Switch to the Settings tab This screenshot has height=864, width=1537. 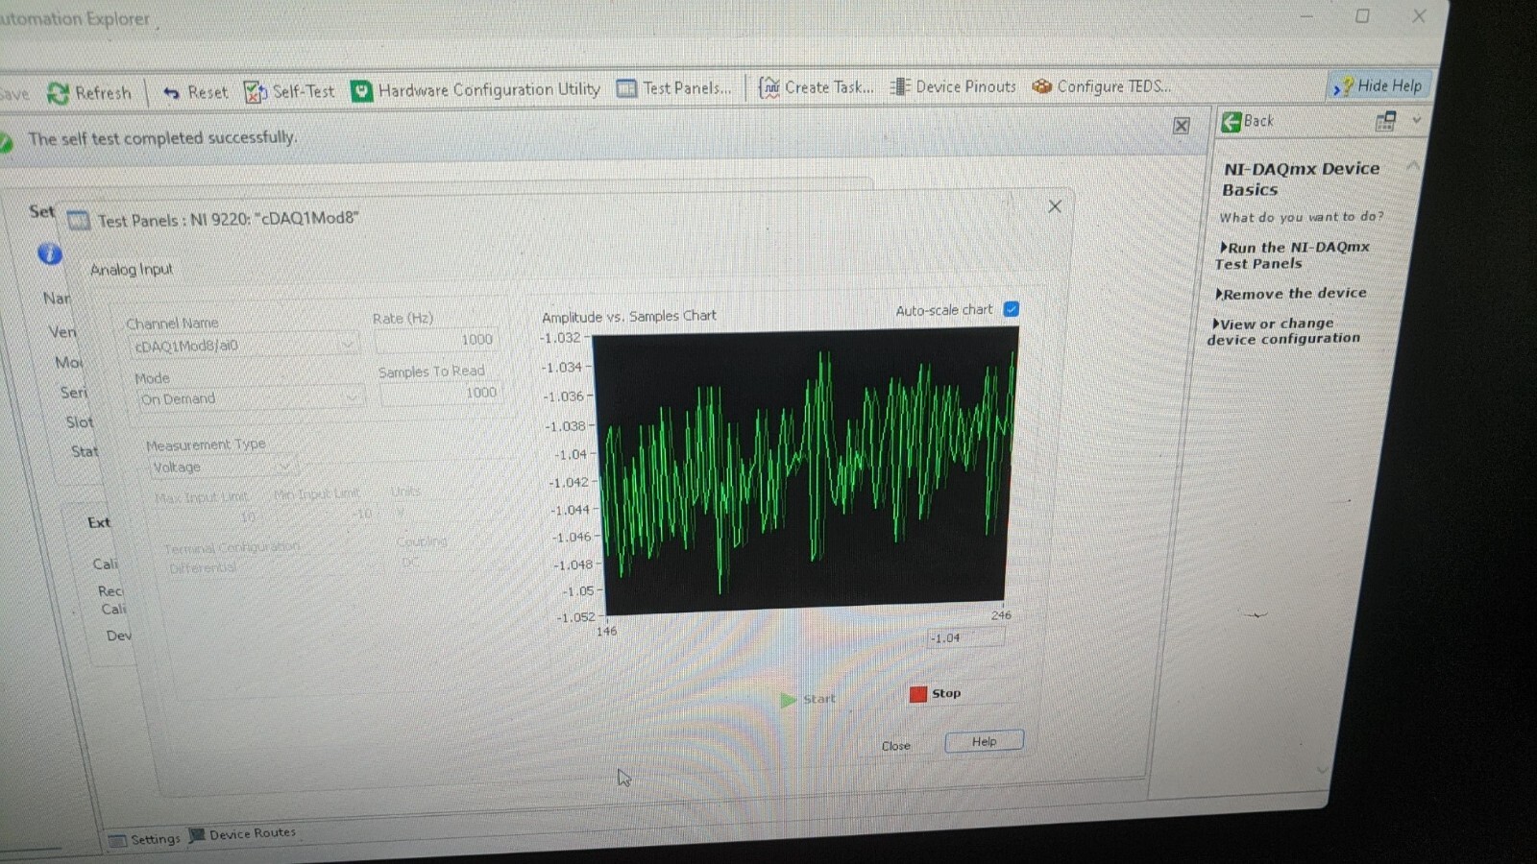(145, 839)
